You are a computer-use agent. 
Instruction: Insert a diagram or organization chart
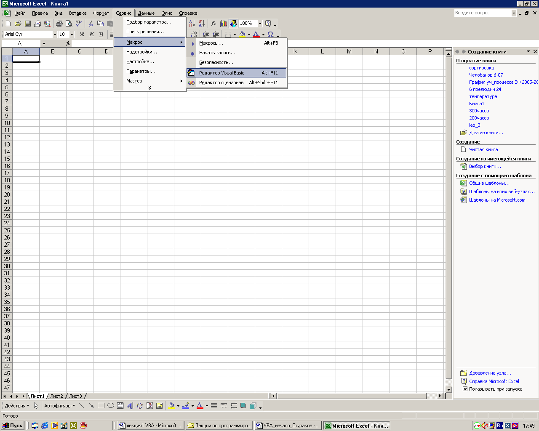tap(140, 406)
